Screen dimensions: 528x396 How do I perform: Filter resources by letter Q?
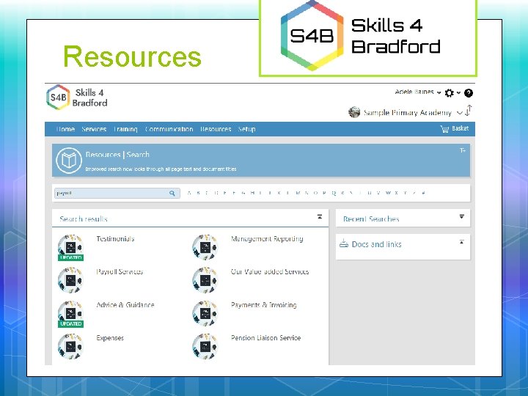(334, 193)
